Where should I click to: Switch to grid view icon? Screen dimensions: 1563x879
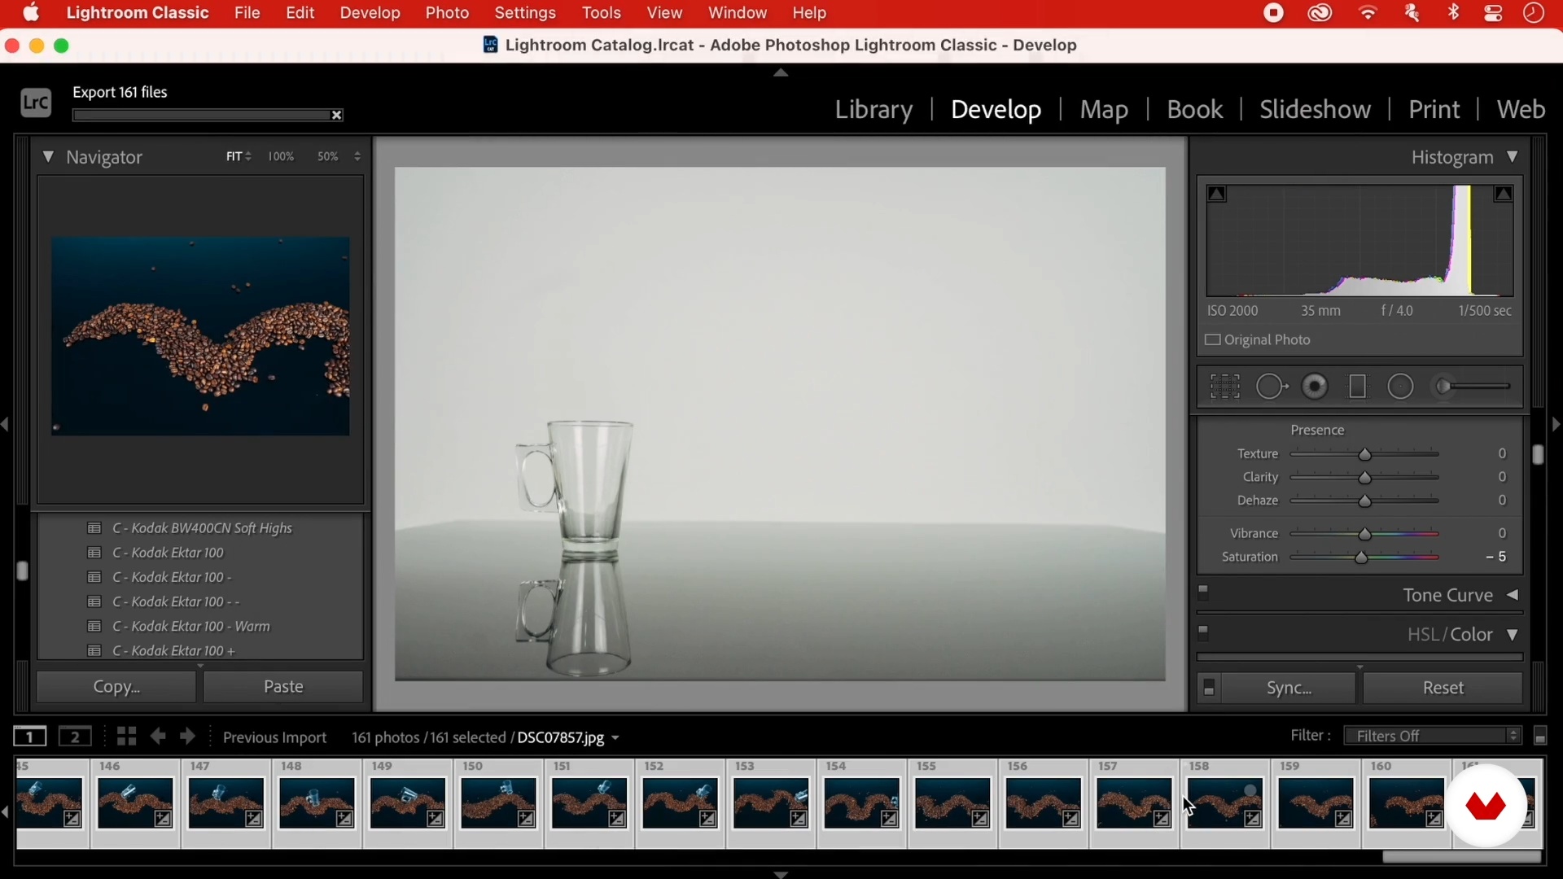(126, 737)
